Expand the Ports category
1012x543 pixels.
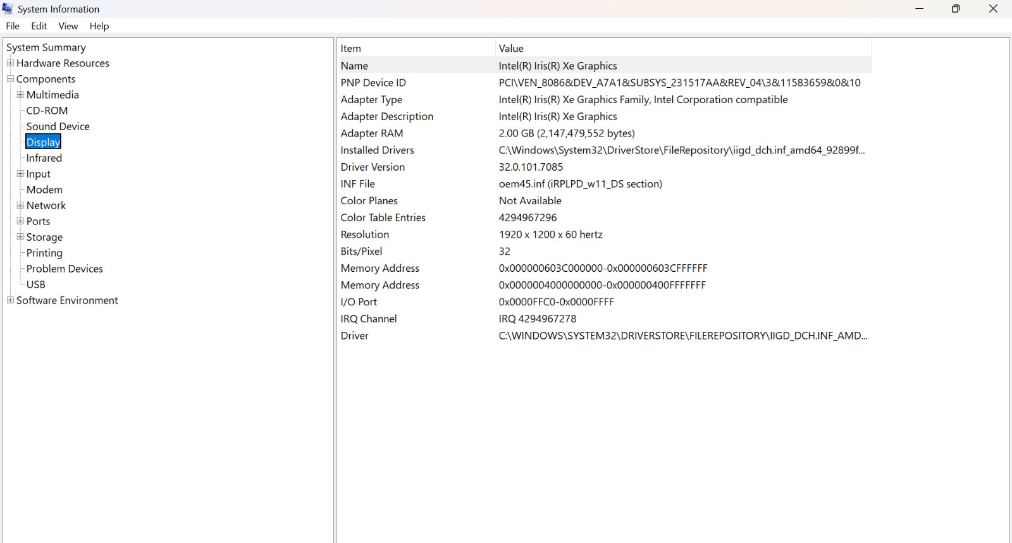[x=20, y=221]
